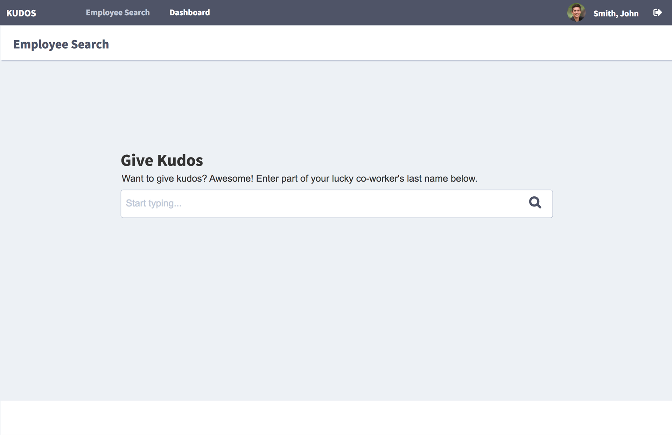The height and width of the screenshot is (435, 672).
Task: Click the magnifying glass search icon
Action: click(535, 203)
